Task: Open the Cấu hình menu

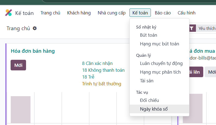Action: (186, 13)
